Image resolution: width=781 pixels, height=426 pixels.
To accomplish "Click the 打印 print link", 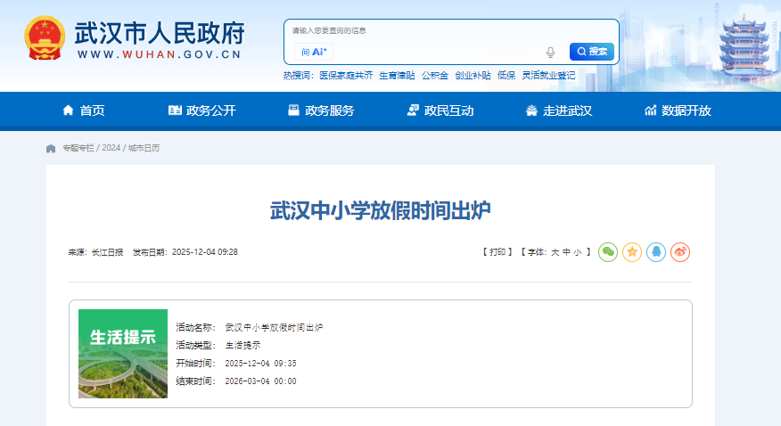I will click(497, 252).
